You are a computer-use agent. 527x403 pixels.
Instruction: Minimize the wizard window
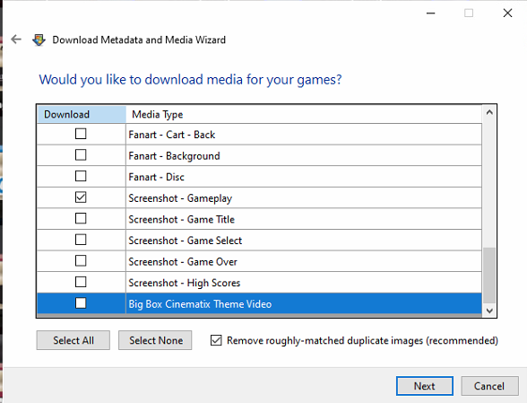coord(430,13)
